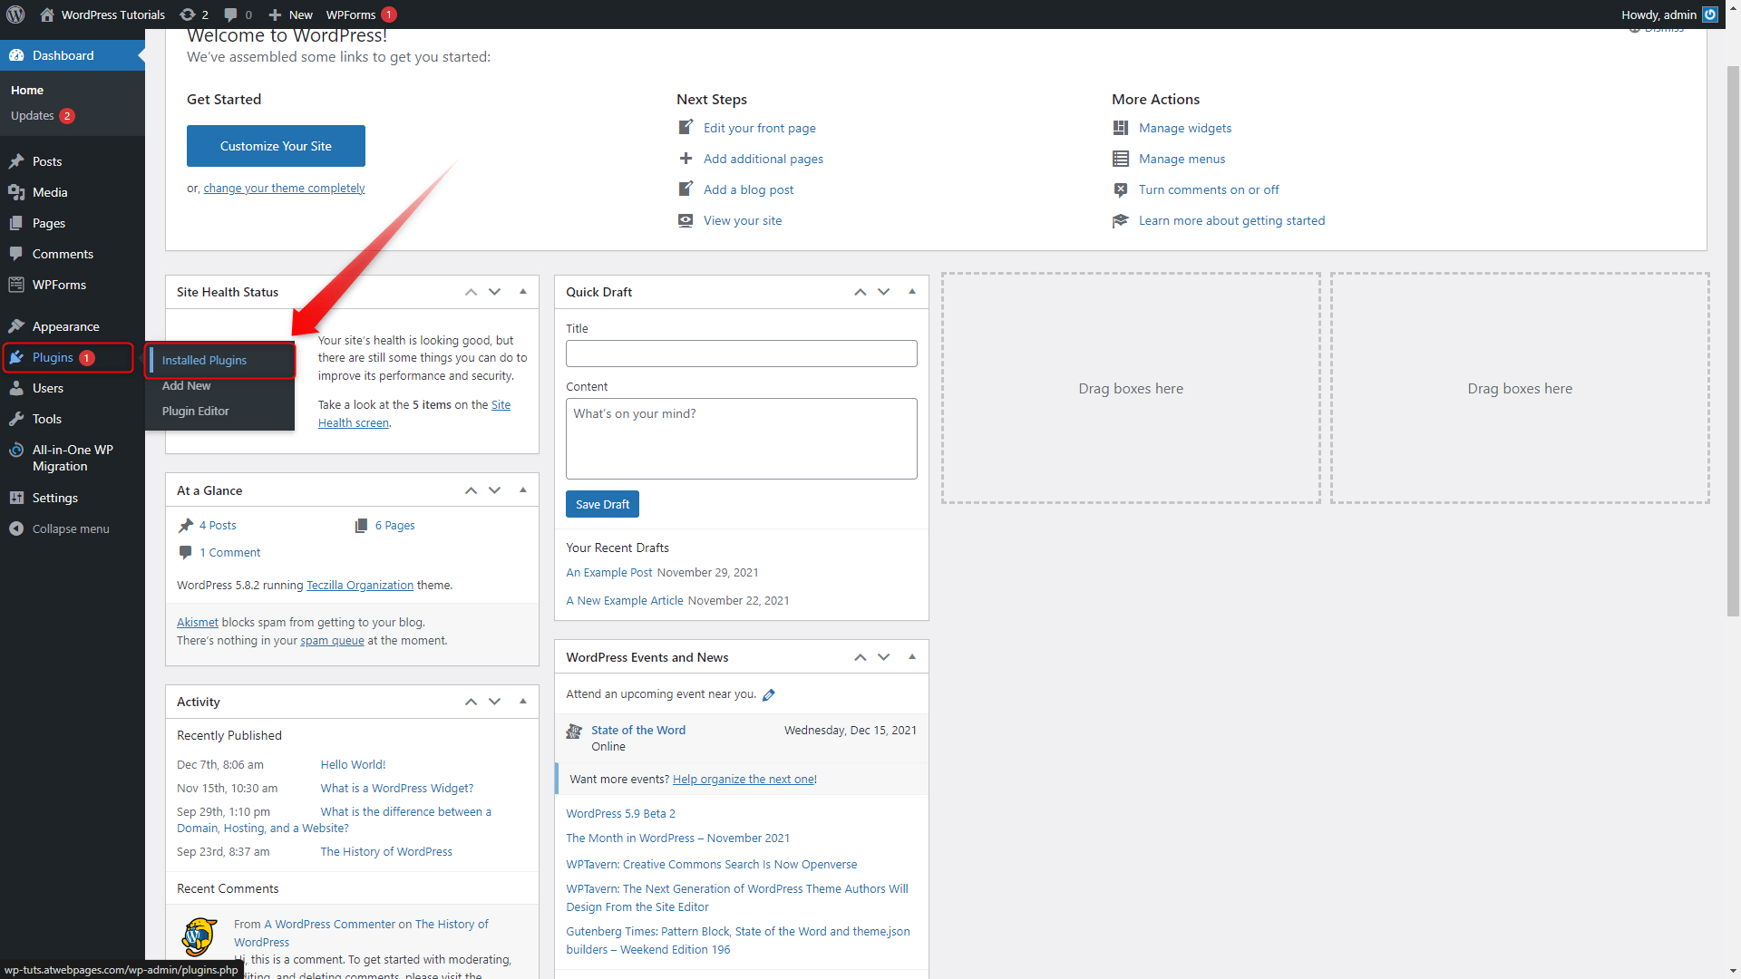
Task: Collapse the At a Glance panel
Action: pyautogui.click(x=523, y=490)
